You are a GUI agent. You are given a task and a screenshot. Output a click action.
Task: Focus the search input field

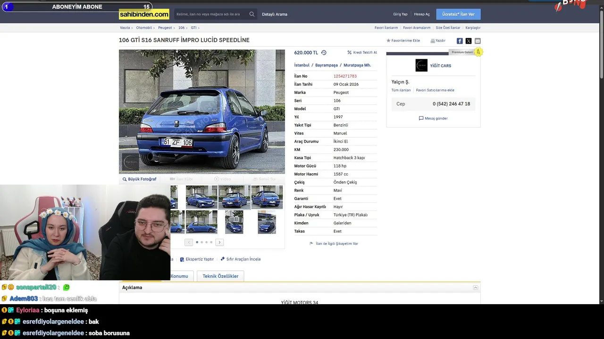click(211, 14)
